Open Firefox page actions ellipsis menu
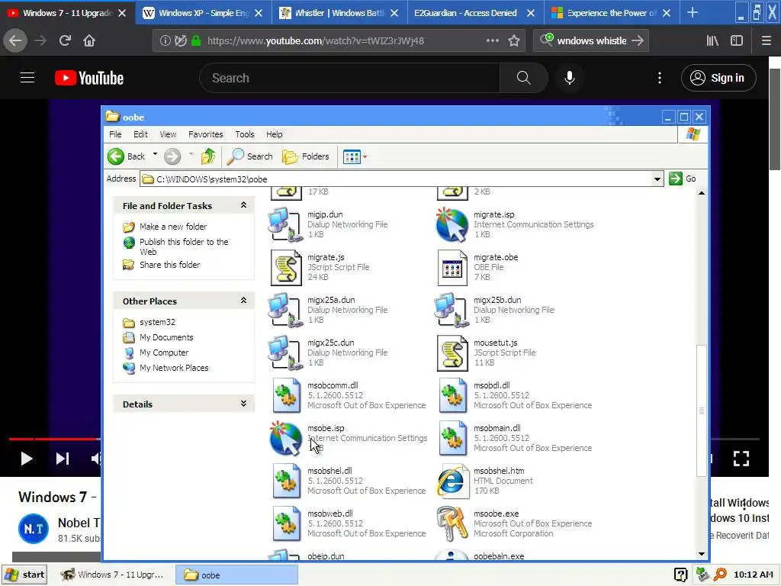 tap(492, 41)
